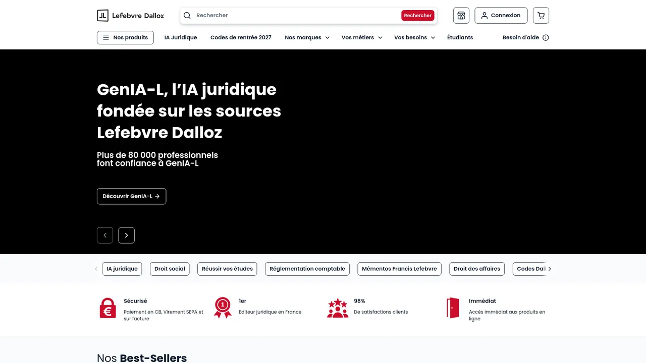
Task: Click the magnifier icon in search bar
Action: (x=187, y=16)
